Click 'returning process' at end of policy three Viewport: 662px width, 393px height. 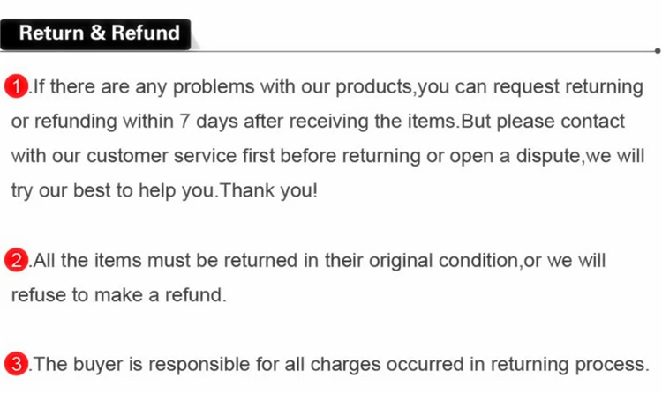(568, 364)
